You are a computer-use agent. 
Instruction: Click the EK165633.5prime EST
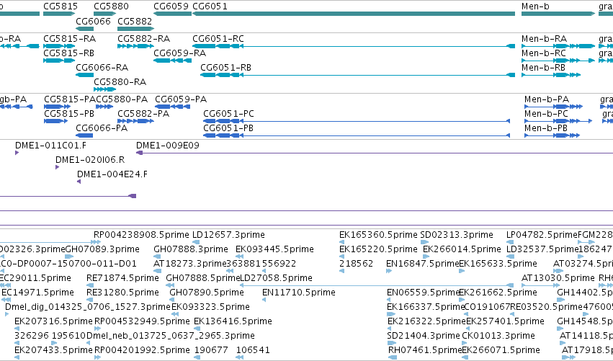point(462,272)
